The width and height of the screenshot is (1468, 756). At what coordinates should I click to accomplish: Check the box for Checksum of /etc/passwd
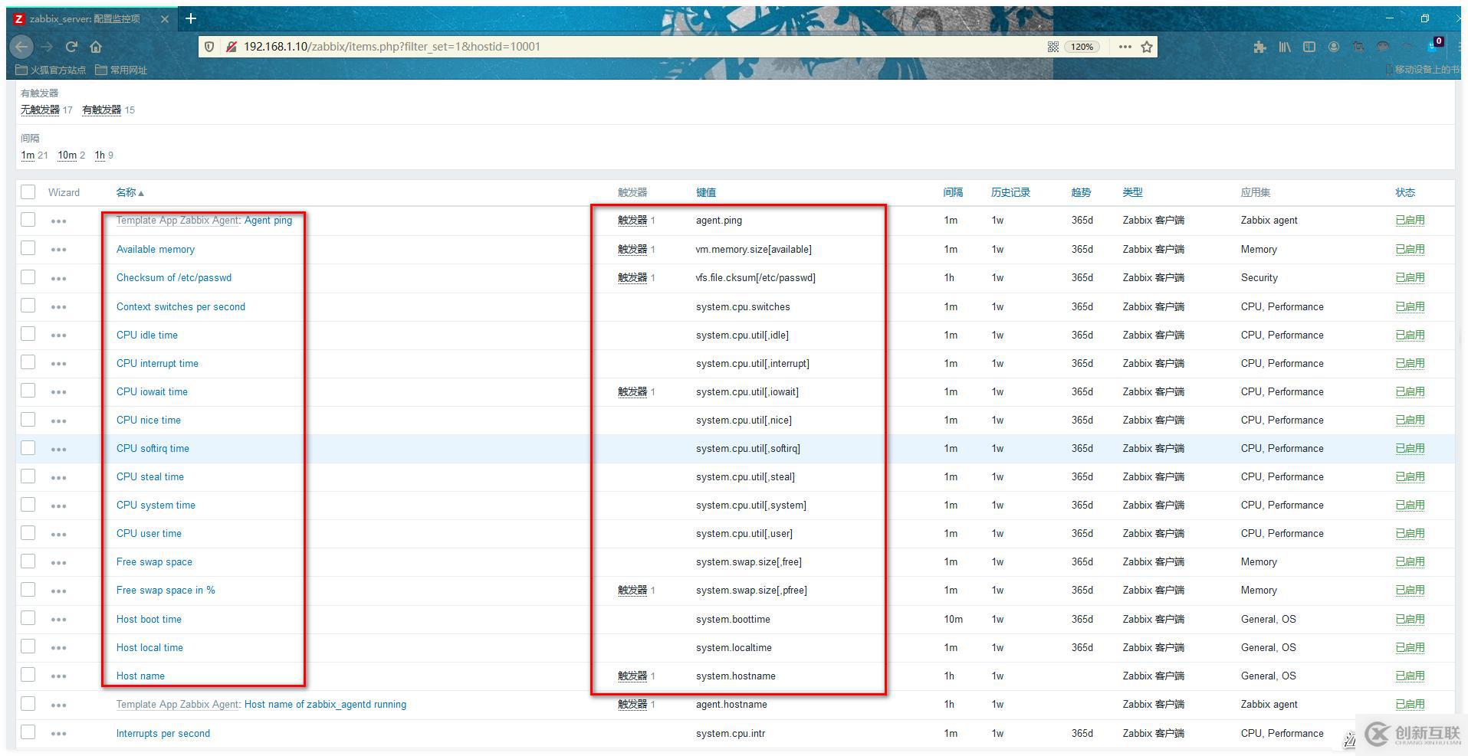pos(28,277)
